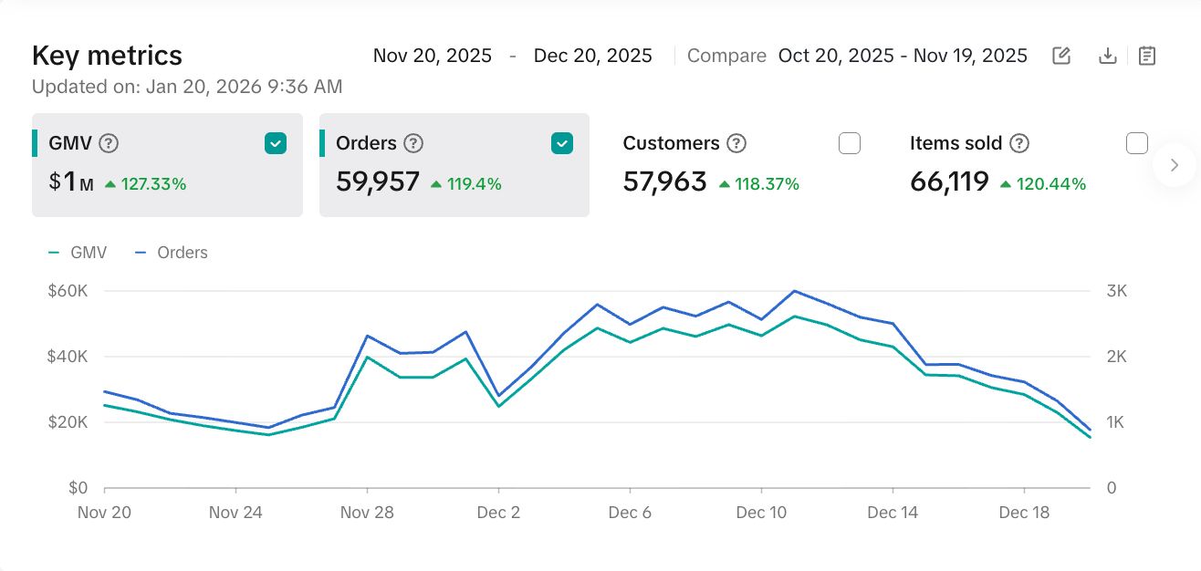Viewport: 1201px width, 571px height.
Task: Select the Orders metric card
Action: coord(454,182)
